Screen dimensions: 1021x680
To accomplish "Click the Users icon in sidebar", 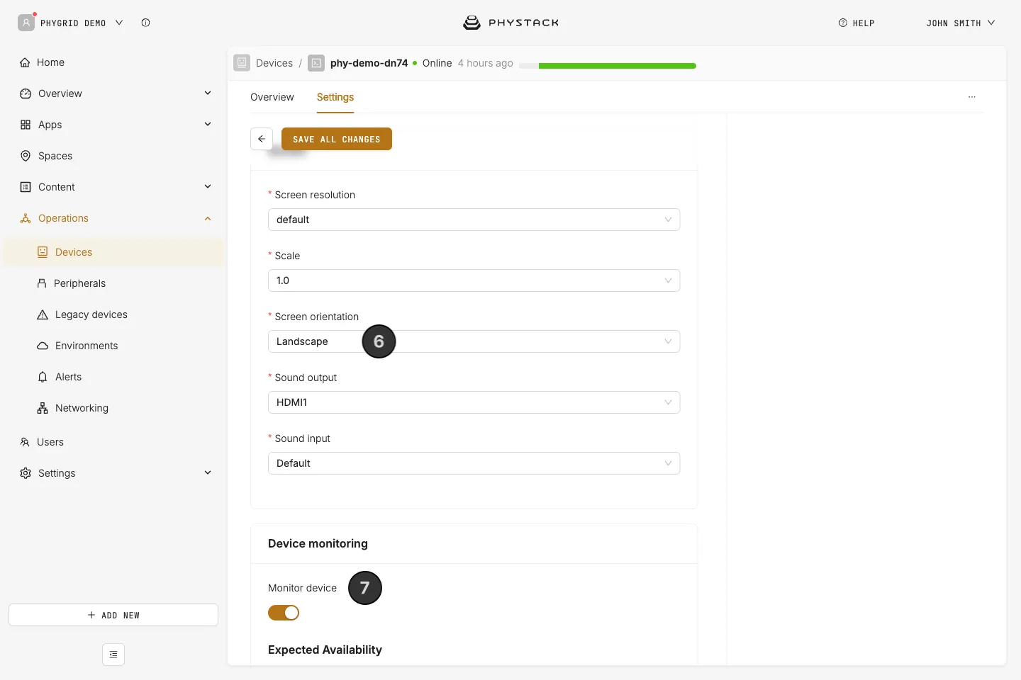I will pyautogui.click(x=25, y=442).
